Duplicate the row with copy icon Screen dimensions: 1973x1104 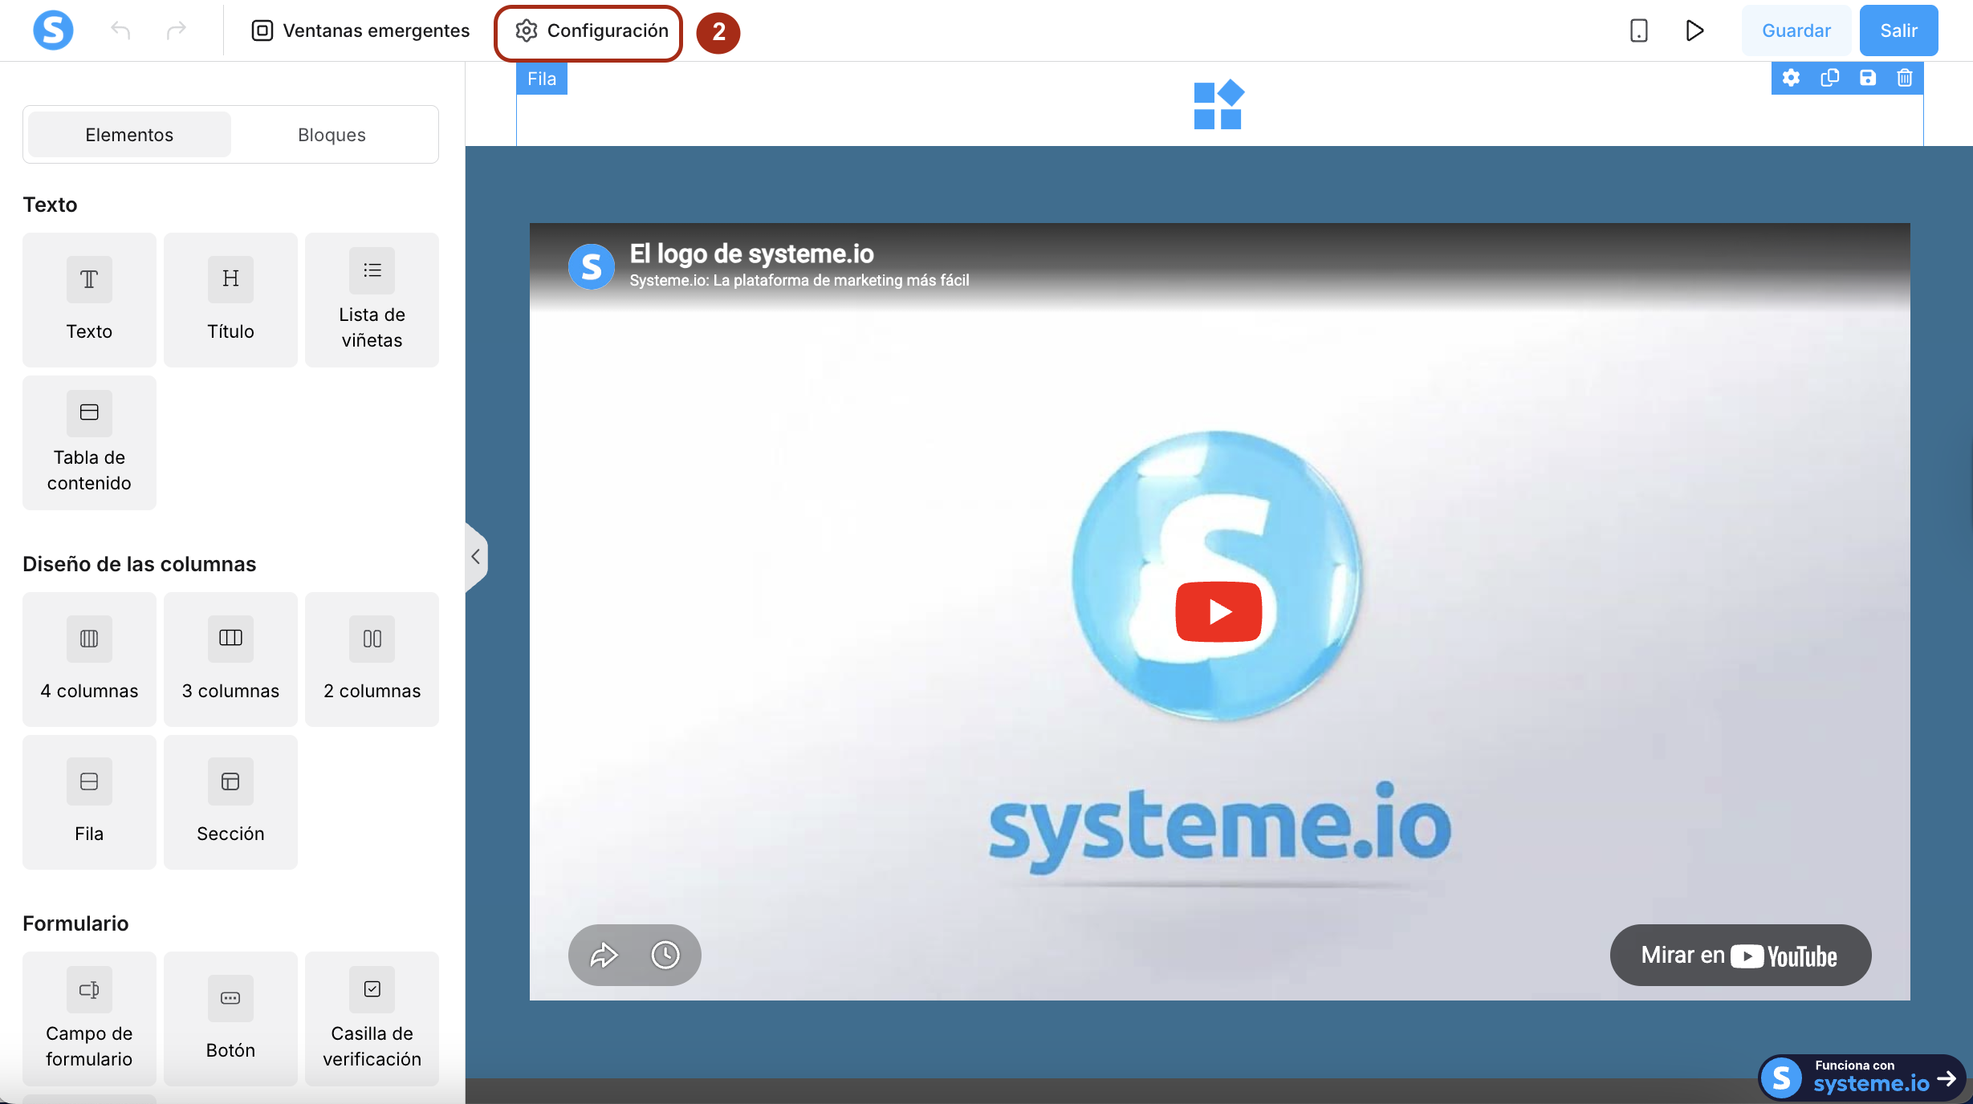coord(1829,78)
